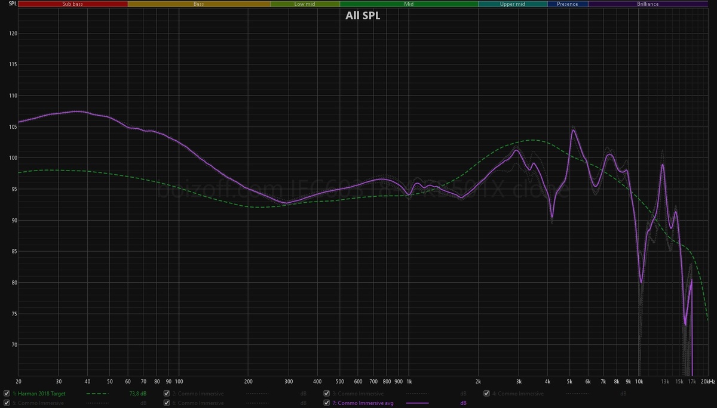The width and height of the screenshot is (717, 408).
Task: Click the 20kHz frequency axis label
Action: click(x=708, y=381)
